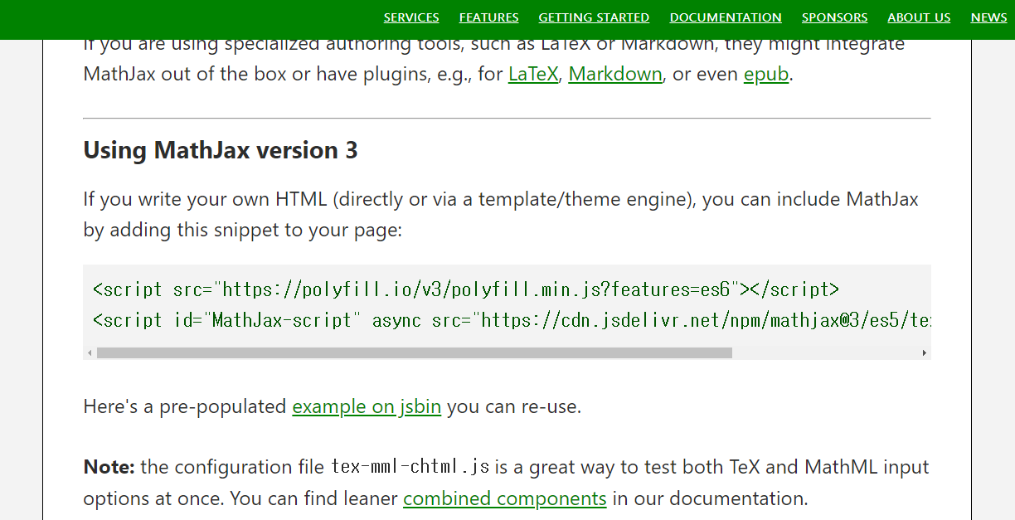This screenshot has height=520, width=1015.
Task: Click the MathJax-script line in code block
Action: [x=512, y=320]
